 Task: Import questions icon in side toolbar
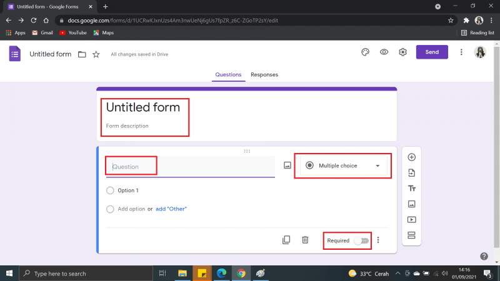coord(412,173)
